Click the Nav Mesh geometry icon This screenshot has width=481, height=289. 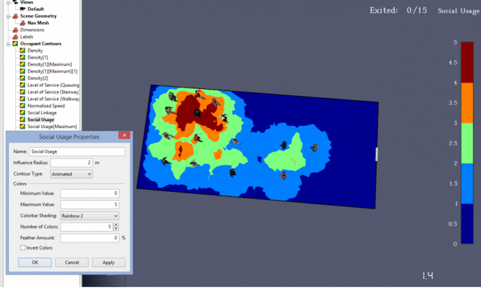point(23,23)
